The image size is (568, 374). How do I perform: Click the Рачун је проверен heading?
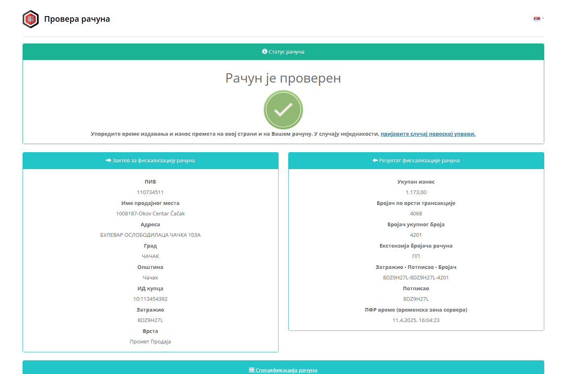(283, 78)
